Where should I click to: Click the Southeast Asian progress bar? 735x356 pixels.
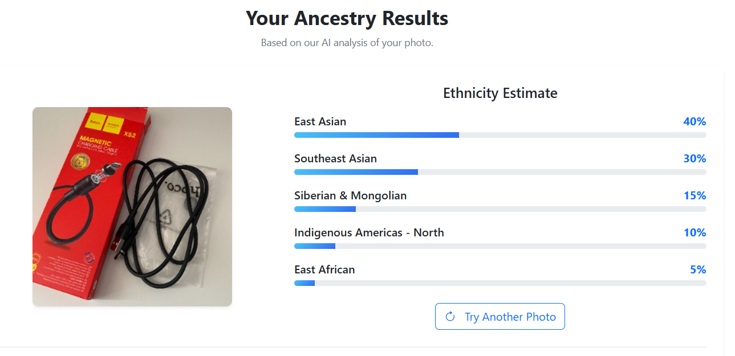(500, 172)
